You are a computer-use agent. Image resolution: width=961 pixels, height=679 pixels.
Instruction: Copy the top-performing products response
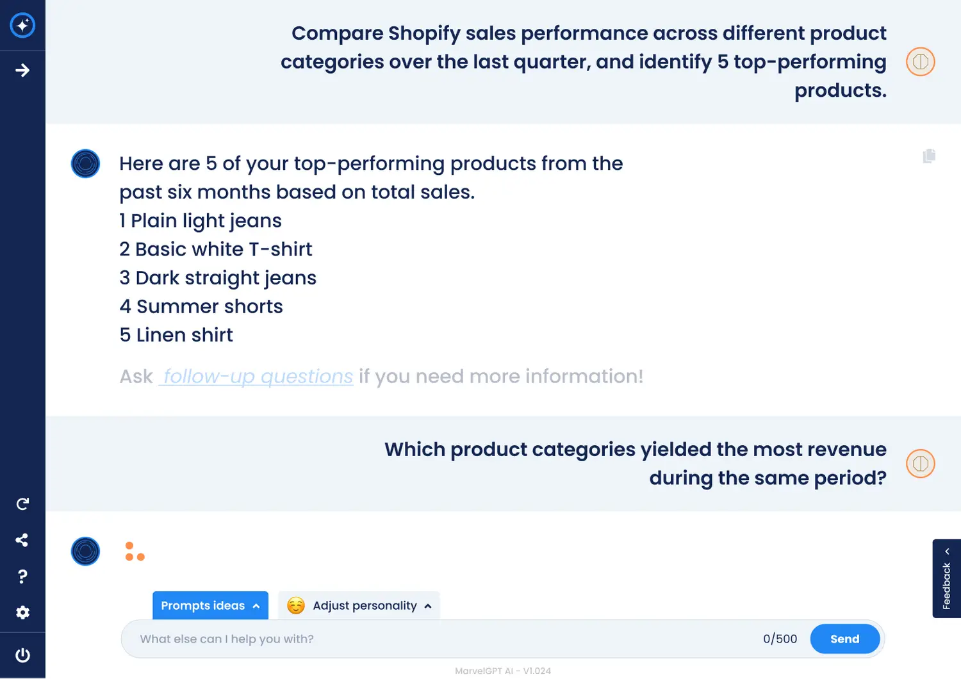pos(929,156)
